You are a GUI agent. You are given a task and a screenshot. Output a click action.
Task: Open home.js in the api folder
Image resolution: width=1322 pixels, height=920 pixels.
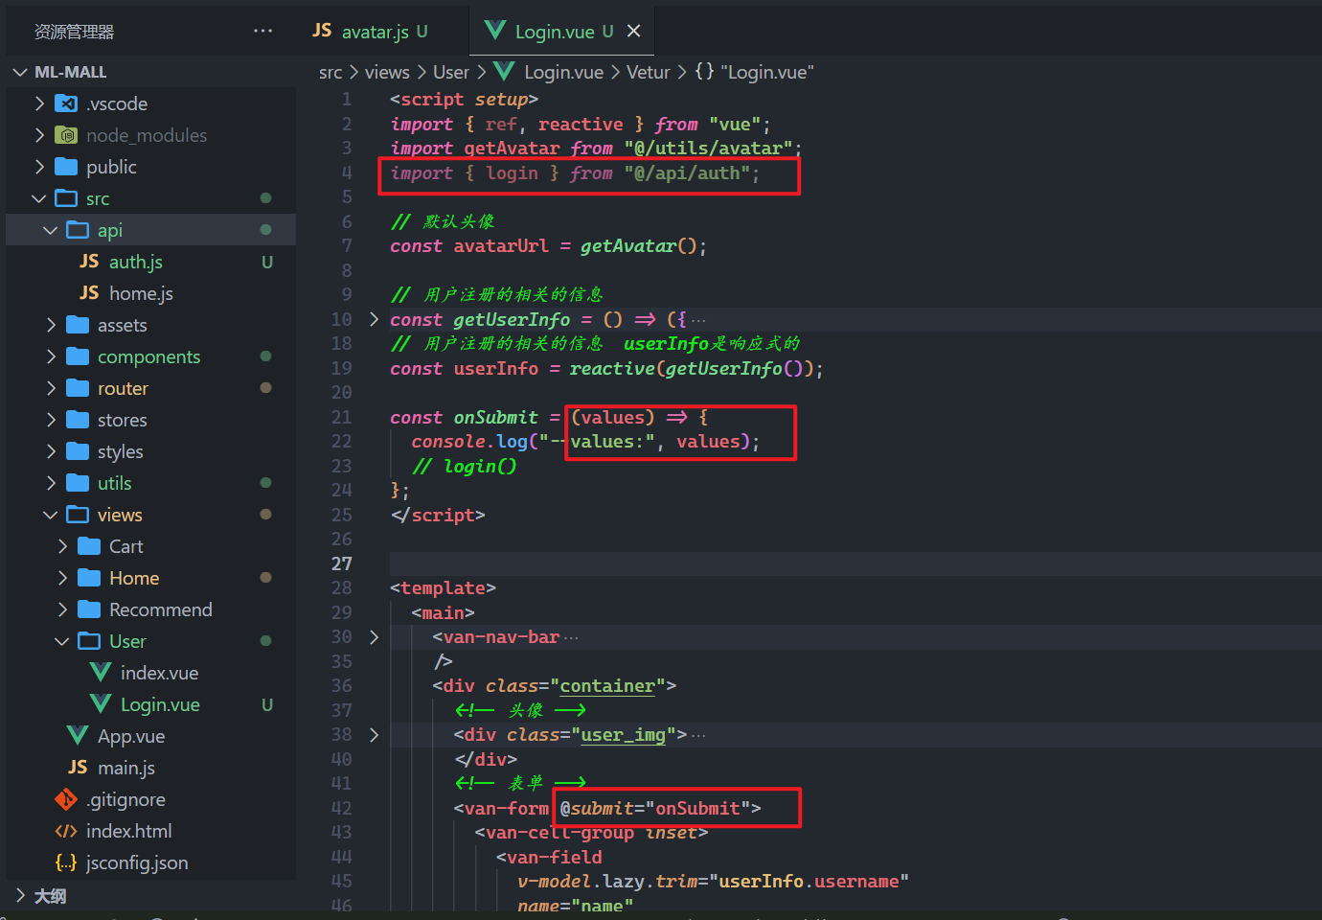pyautogui.click(x=141, y=293)
